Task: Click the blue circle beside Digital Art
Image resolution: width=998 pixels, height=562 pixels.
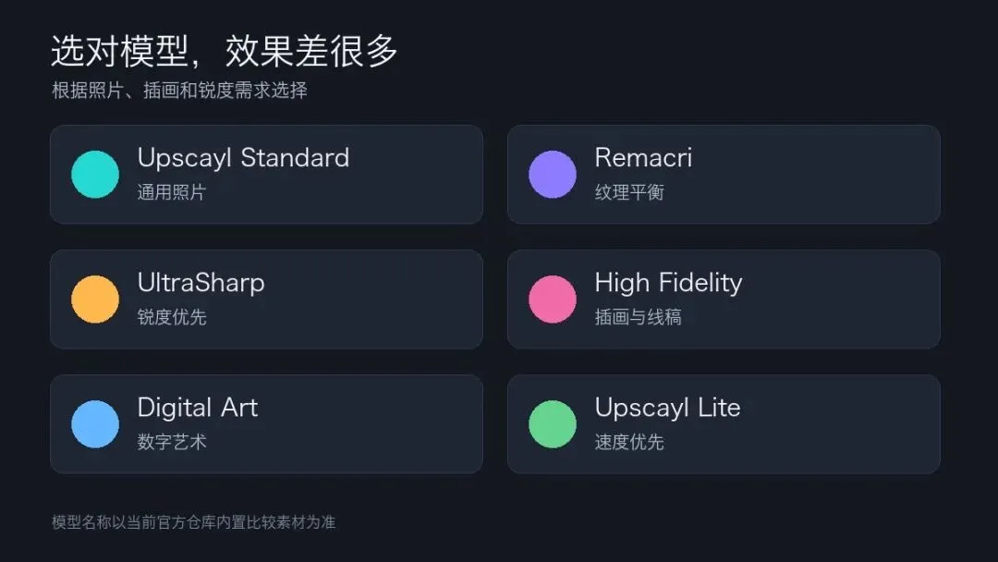Action: pos(95,424)
